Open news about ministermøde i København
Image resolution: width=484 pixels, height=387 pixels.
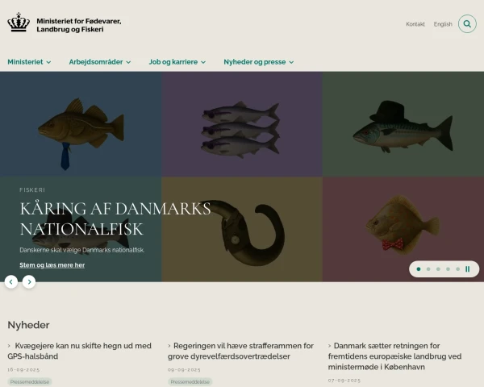click(x=394, y=356)
